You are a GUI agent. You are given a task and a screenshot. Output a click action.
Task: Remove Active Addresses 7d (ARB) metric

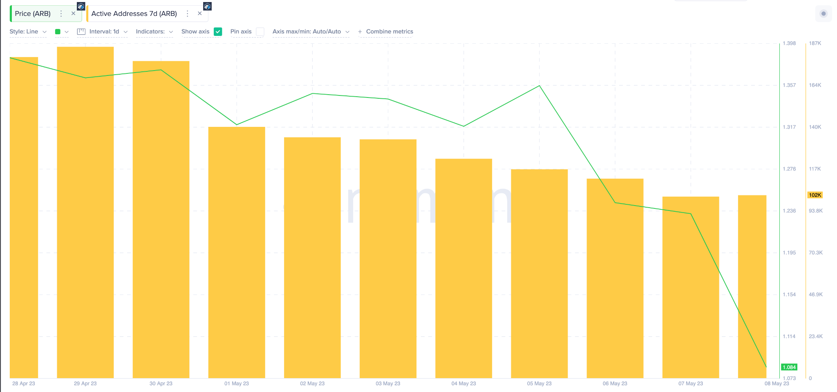pyautogui.click(x=200, y=13)
